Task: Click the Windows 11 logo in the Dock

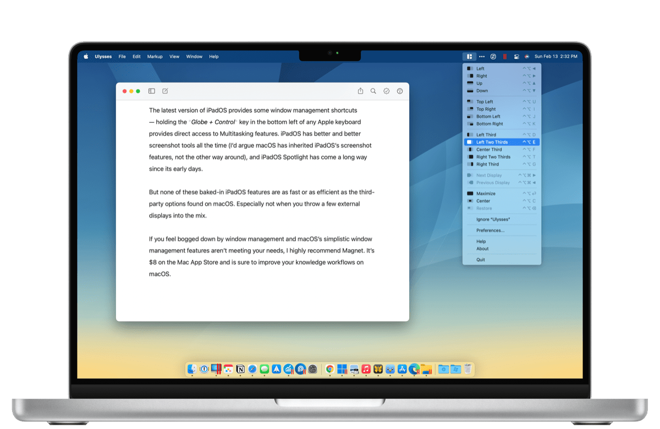Action: pyautogui.click(x=342, y=369)
